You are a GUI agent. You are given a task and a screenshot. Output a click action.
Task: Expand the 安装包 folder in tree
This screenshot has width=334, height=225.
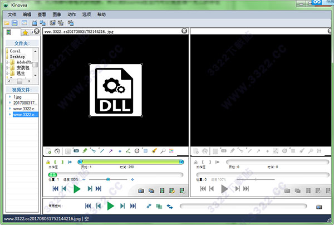[x=7, y=68]
